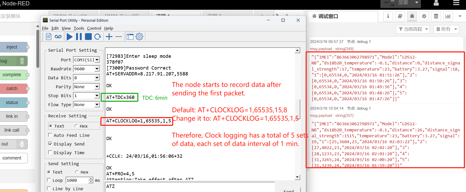Viewport: 466px width, 192px height.
Task: Open settings gear in Serial Port Utility
Action: [139, 37]
